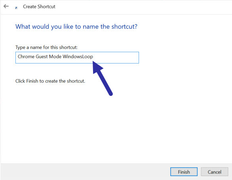Click the Finish button
The image size is (232, 180).
coord(184,172)
